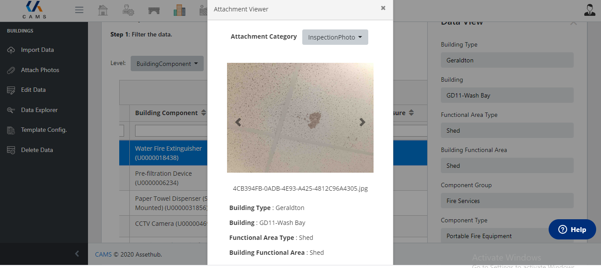Image resolution: width=601 pixels, height=268 pixels.
Task: Open the Data Explorer menu item
Action: [x=39, y=110]
